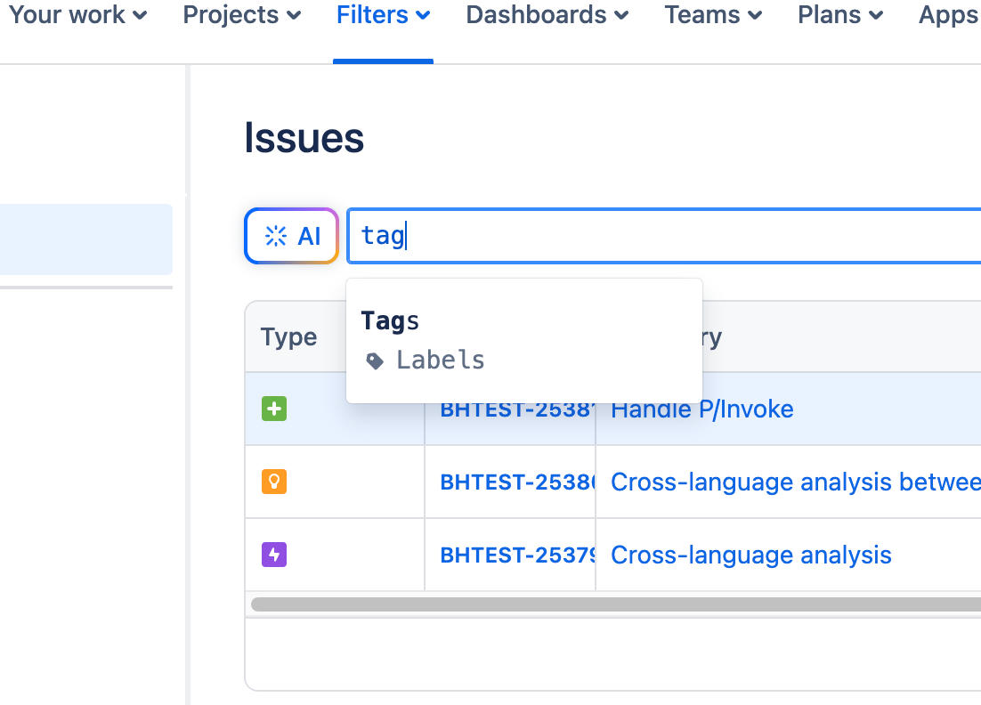Open the Dashboards dropdown menu
This screenshot has height=705, width=981.
point(547,15)
